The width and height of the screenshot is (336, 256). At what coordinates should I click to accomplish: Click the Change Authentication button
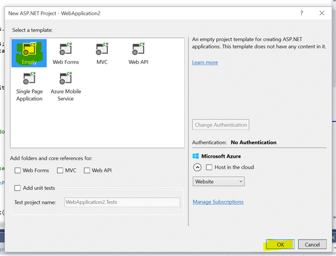[221, 125]
